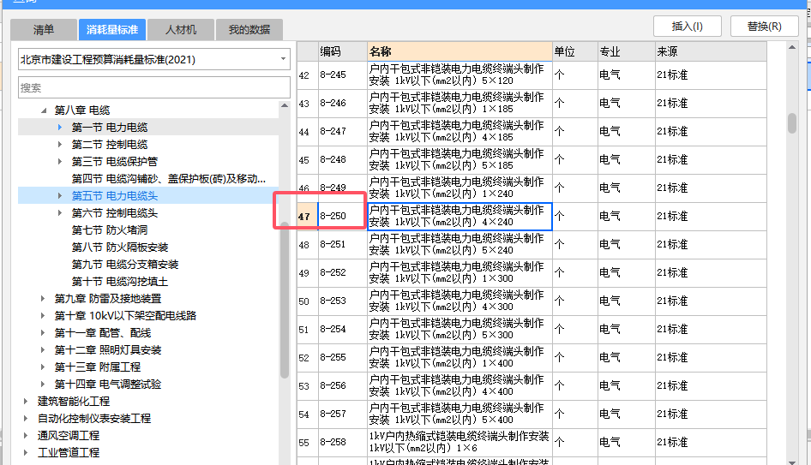Image resolution: width=811 pixels, height=465 pixels.
Task: Select code cell 8-246
Action: [x=342, y=104]
